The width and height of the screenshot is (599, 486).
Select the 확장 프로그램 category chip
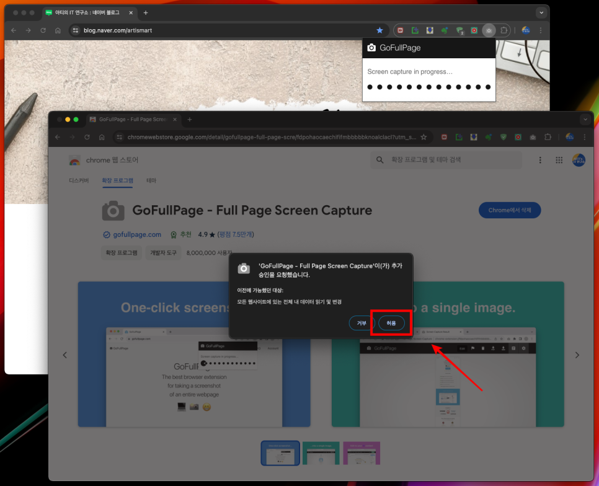pos(122,253)
